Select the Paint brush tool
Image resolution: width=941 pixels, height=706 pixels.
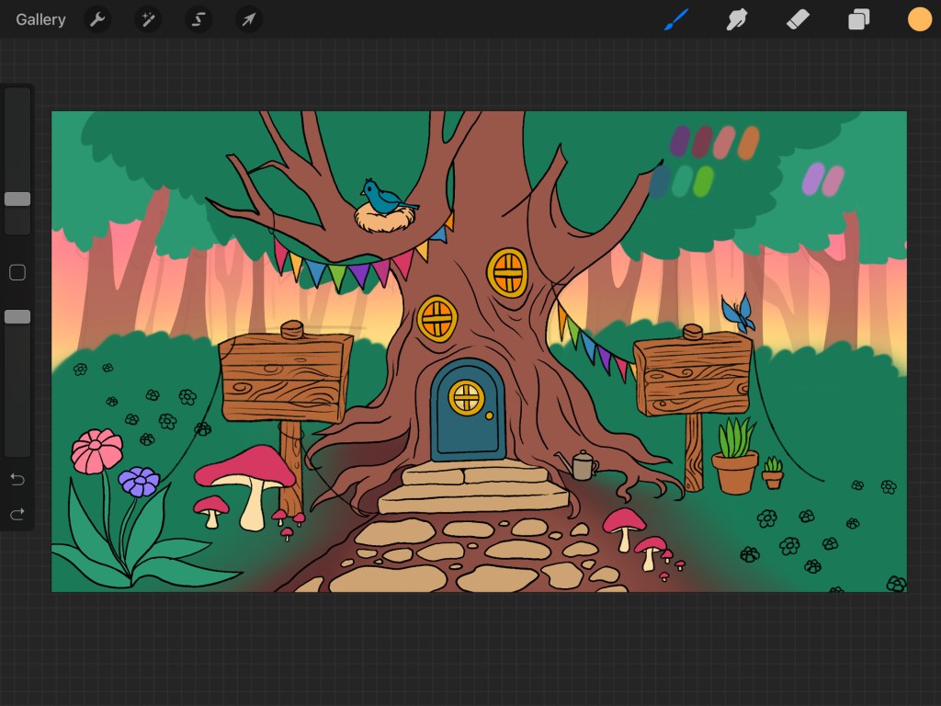pyautogui.click(x=676, y=19)
